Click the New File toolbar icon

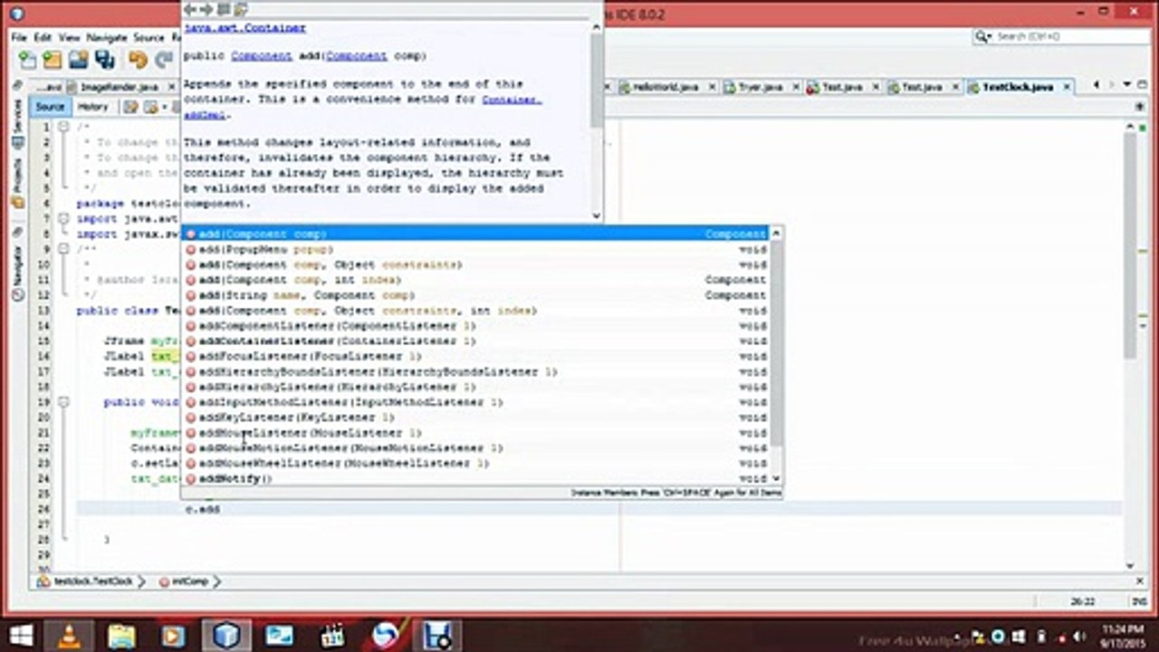click(27, 60)
